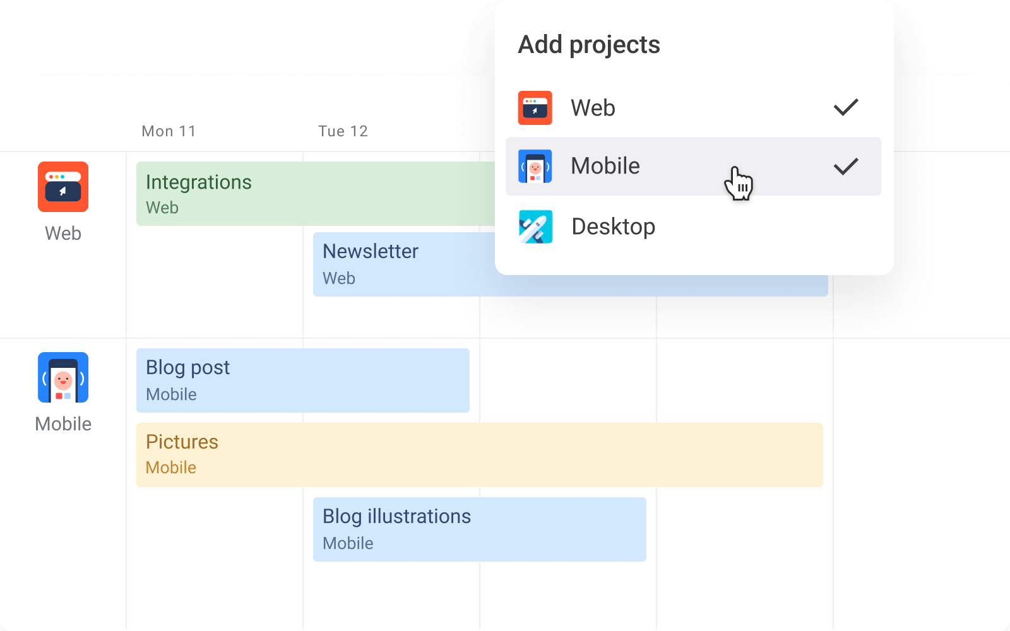Enable the Desktop project in Add projects
Viewport: 1010px width, 631px height.
(693, 226)
